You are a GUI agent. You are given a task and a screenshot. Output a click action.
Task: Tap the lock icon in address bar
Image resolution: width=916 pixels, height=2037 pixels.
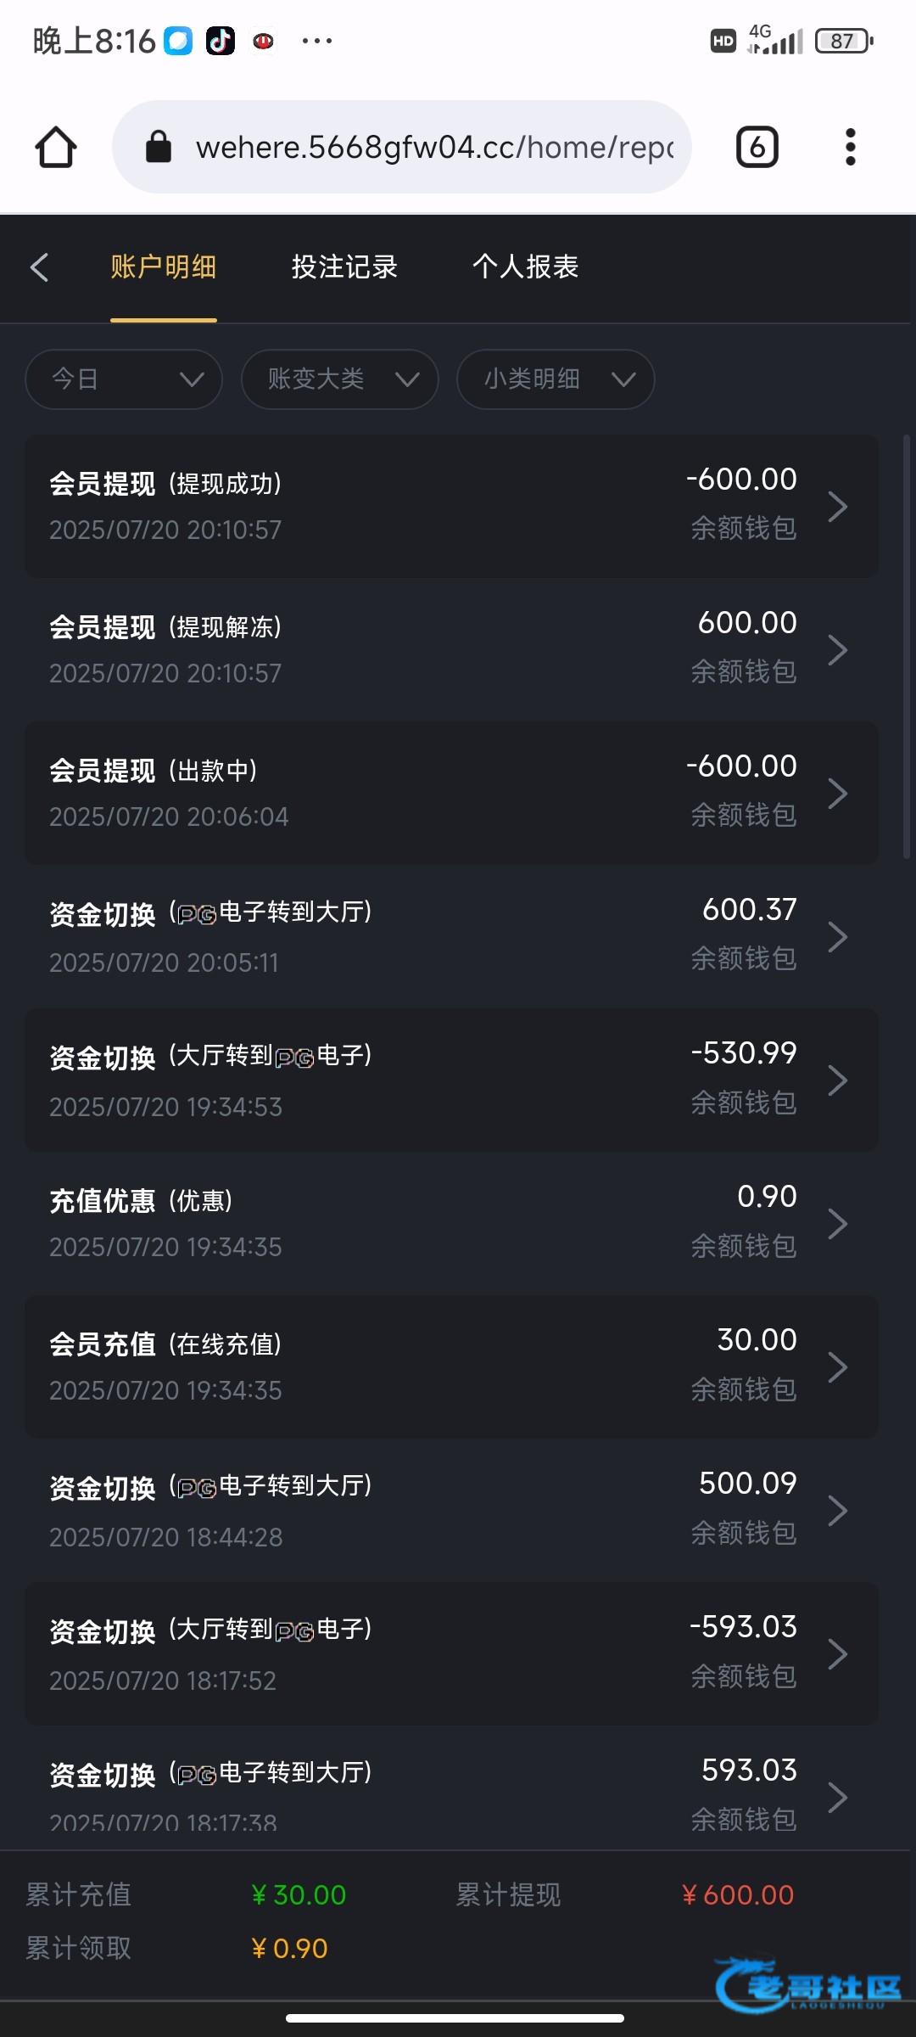click(159, 147)
